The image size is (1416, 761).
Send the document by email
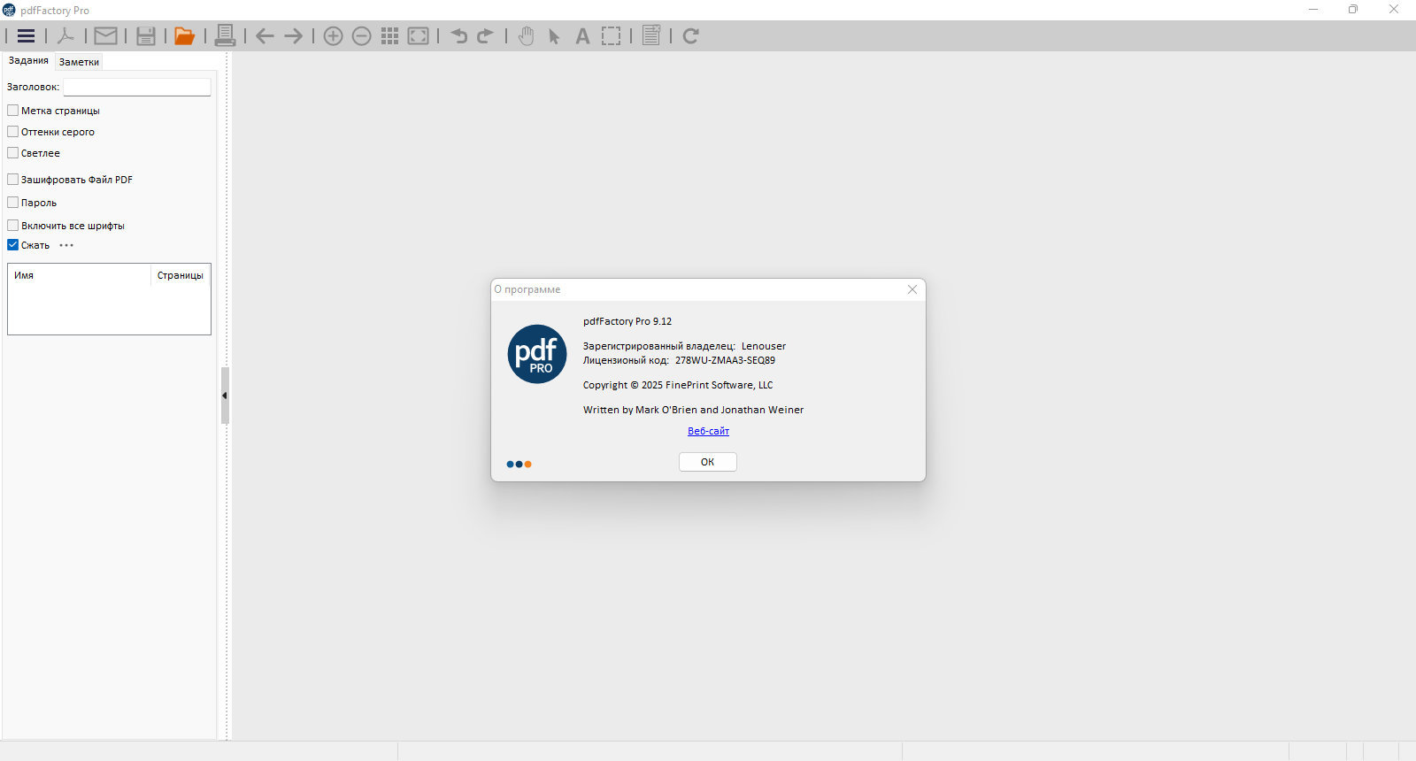click(x=106, y=36)
